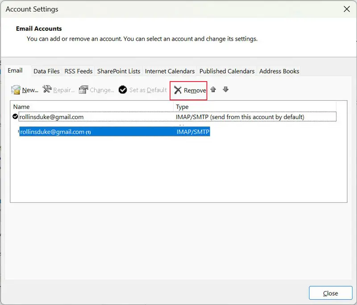Select the Email tab

coord(15,71)
